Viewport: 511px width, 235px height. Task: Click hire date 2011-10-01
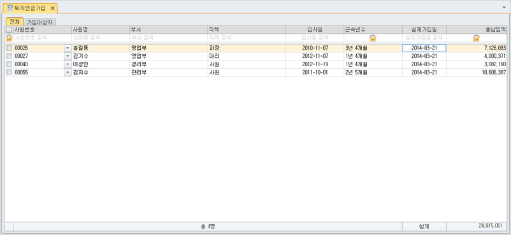[x=315, y=73]
